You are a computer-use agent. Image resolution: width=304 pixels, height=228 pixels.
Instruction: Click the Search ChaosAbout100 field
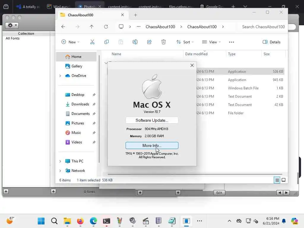pos(263,27)
